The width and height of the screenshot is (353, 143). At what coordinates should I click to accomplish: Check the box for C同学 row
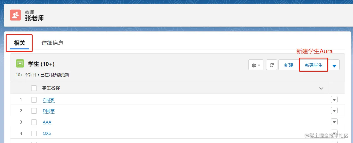coord(34,100)
